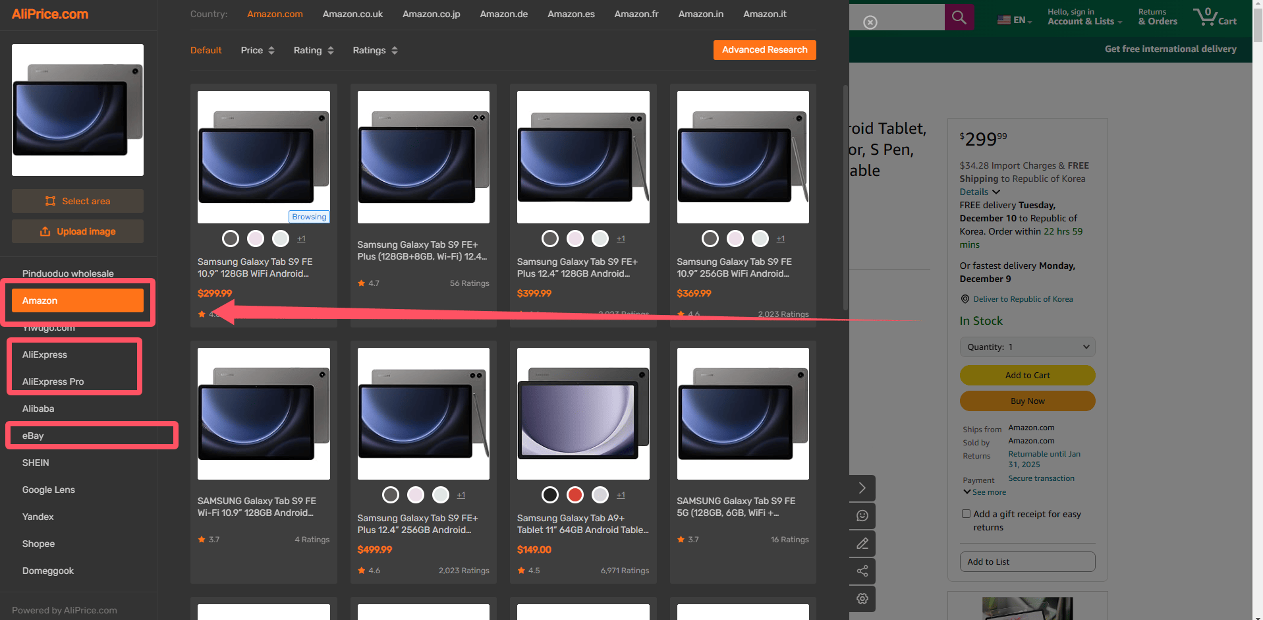The width and height of the screenshot is (1263, 620).
Task: Click the smiley feedback icon in the side toolbar
Action: [862, 515]
